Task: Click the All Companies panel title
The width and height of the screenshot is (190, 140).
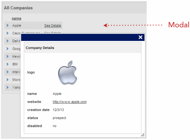Action: (x=18, y=8)
